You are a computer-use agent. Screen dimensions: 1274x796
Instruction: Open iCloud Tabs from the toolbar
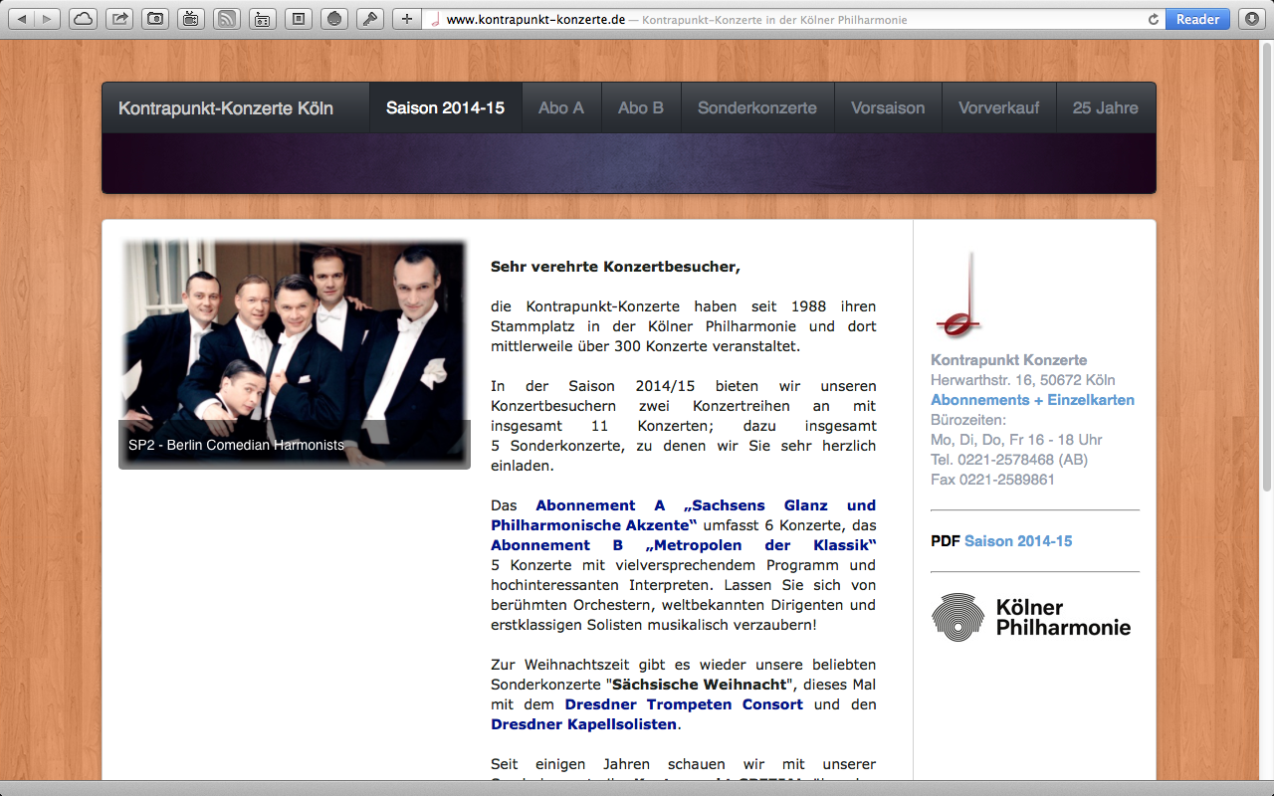pyautogui.click(x=83, y=19)
